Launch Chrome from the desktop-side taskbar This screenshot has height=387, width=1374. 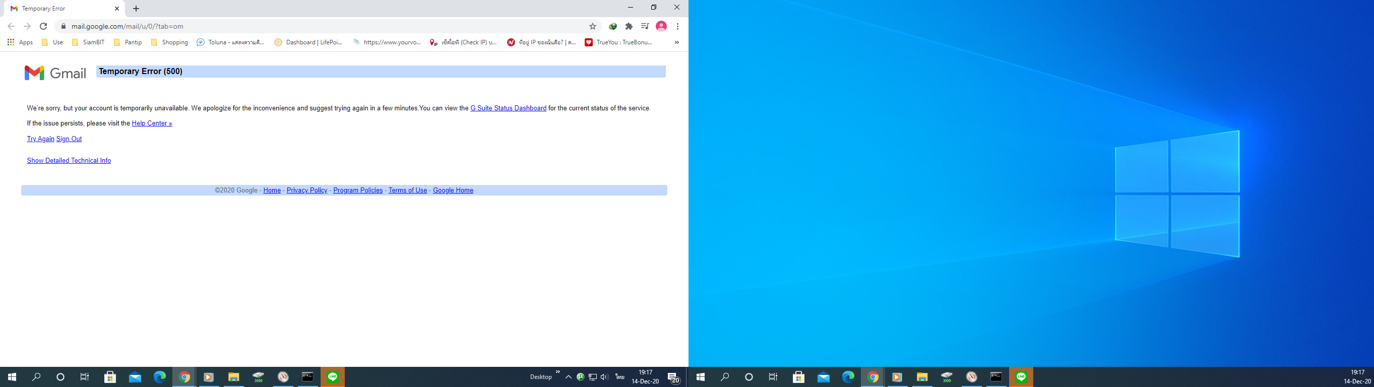click(872, 377)
